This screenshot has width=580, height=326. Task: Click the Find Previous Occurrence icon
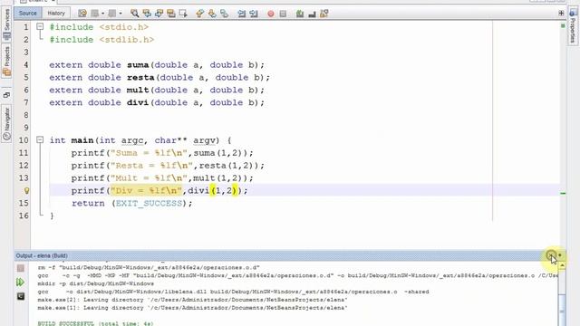pos(147,14)
